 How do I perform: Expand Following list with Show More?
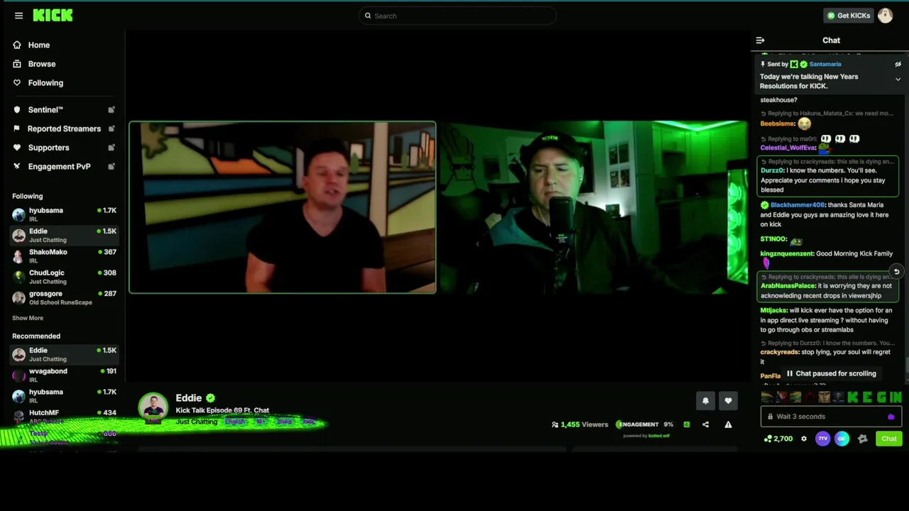click(28, 318)
